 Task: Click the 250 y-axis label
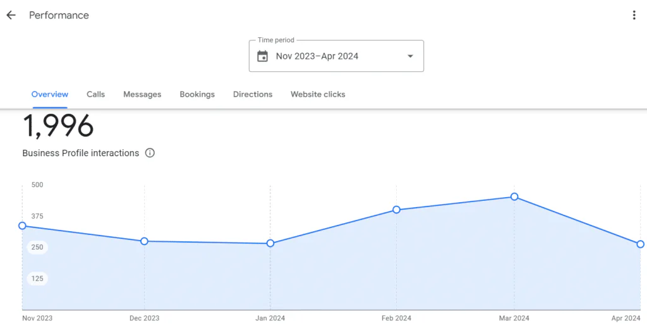[x=37, y=247]
